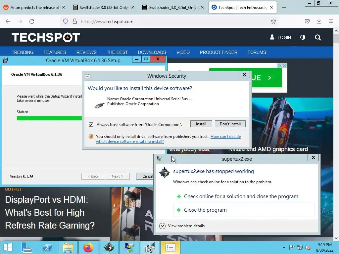339x254 pixels.
Task: Open the FORUMS menu
Action: pyautogui.click(x=257, y=52)
